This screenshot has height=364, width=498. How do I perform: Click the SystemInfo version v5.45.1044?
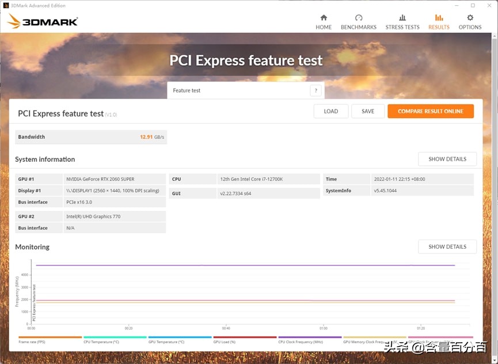coord(385,191)
